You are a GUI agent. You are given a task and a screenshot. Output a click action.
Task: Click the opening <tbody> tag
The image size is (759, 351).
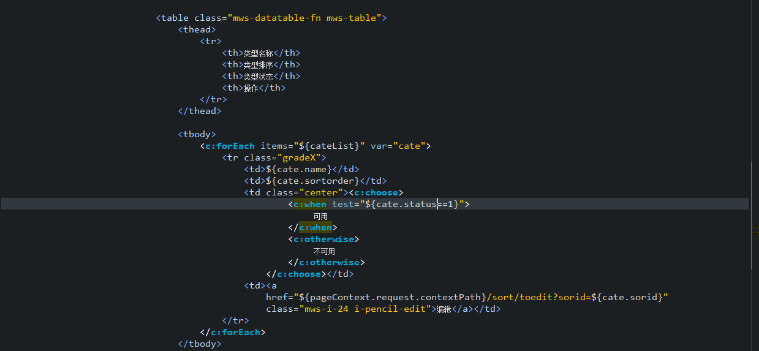click(x=197, y=134)
